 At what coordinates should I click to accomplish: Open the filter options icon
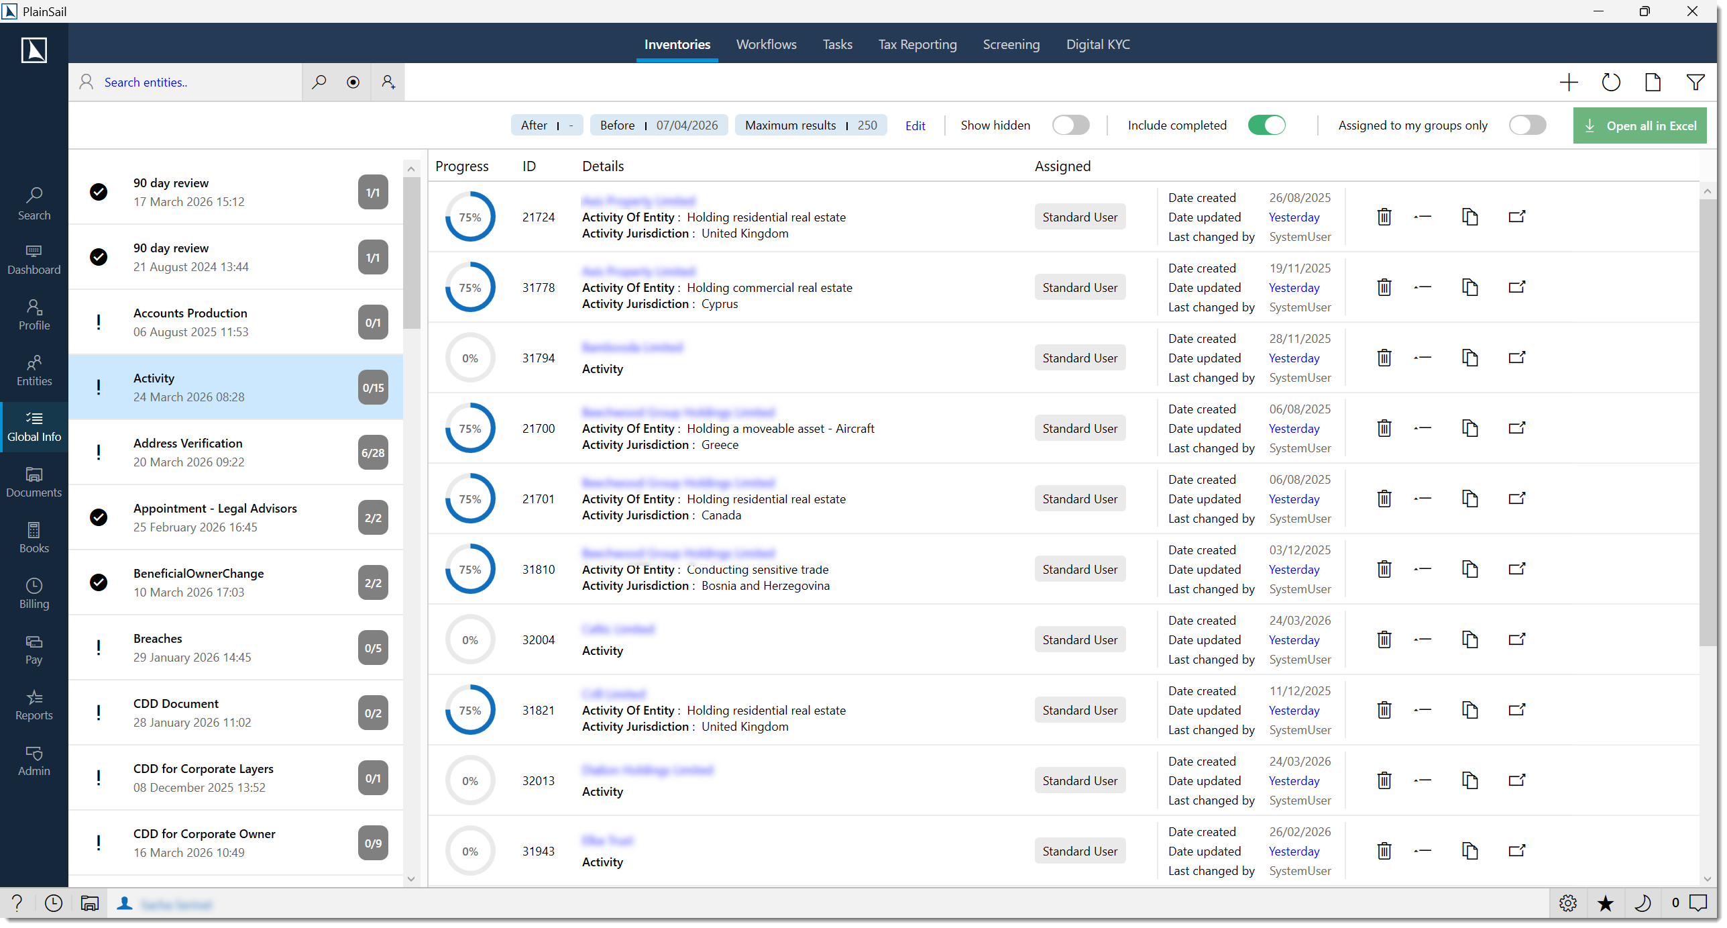1695,82
